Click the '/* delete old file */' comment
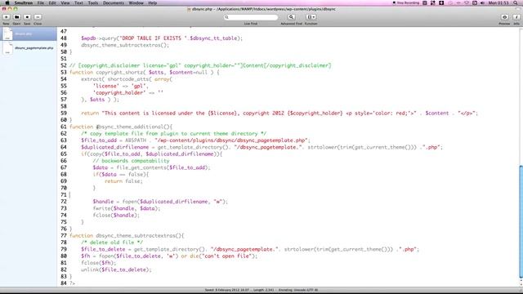Screen dimensions: 523x294 point(112,243)
